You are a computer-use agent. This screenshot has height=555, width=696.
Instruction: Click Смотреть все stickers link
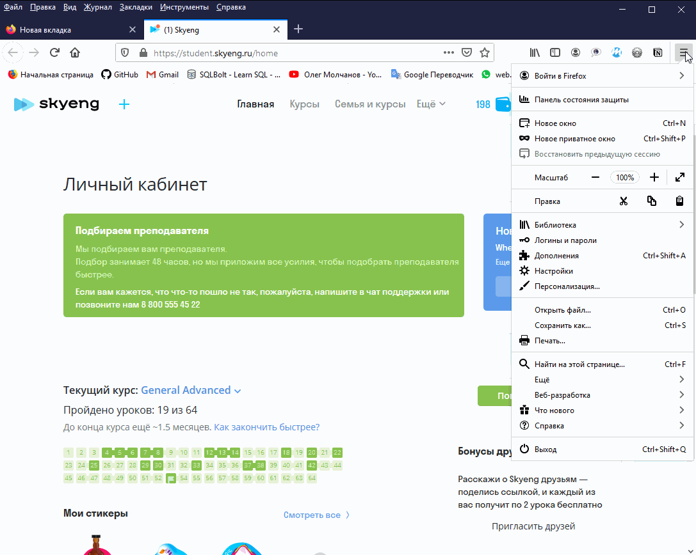tap(316, 515)
